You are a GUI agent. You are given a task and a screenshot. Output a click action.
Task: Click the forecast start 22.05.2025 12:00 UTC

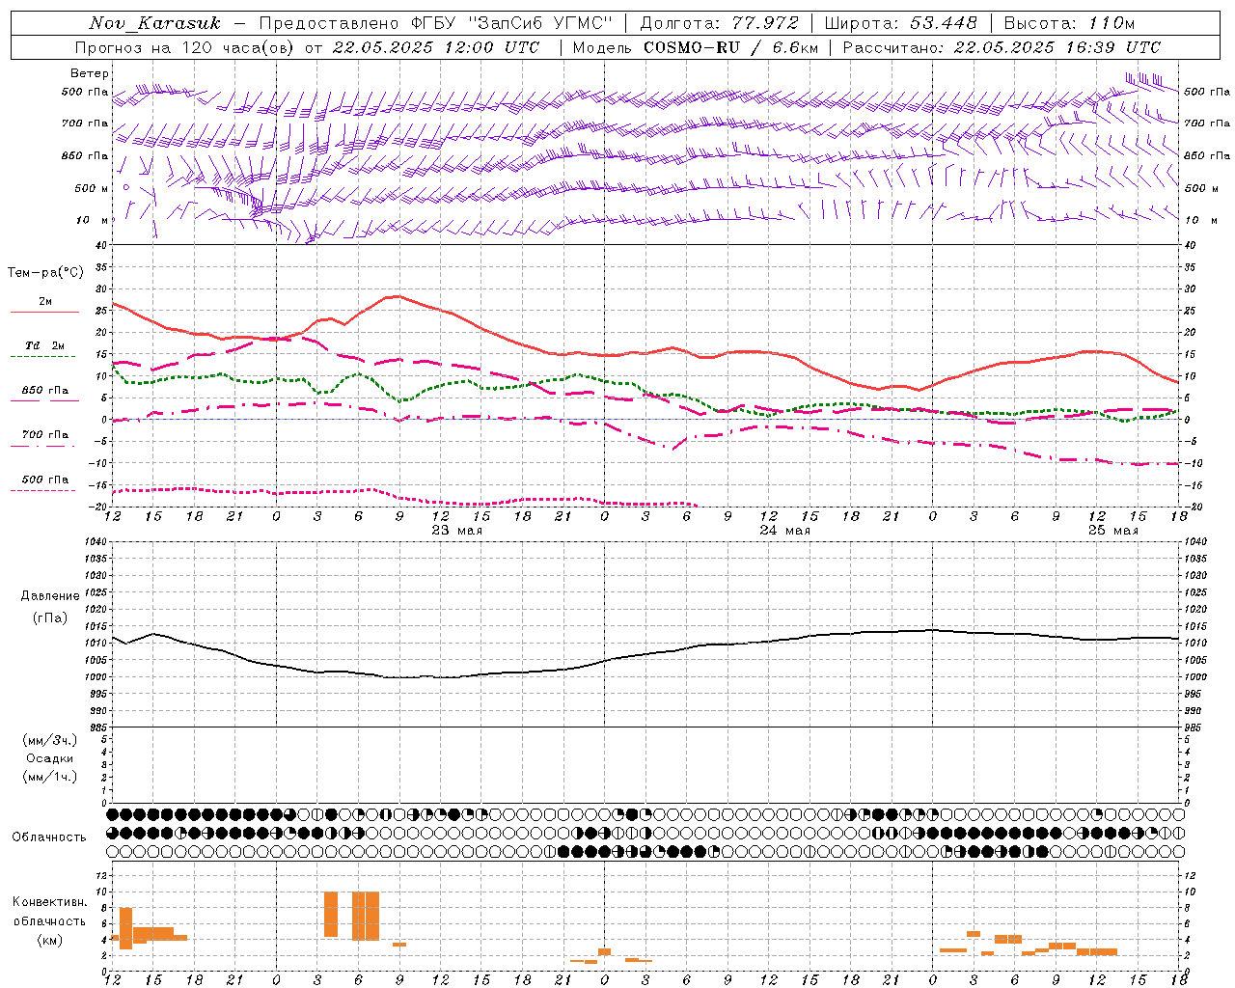(x=436, y=47)
